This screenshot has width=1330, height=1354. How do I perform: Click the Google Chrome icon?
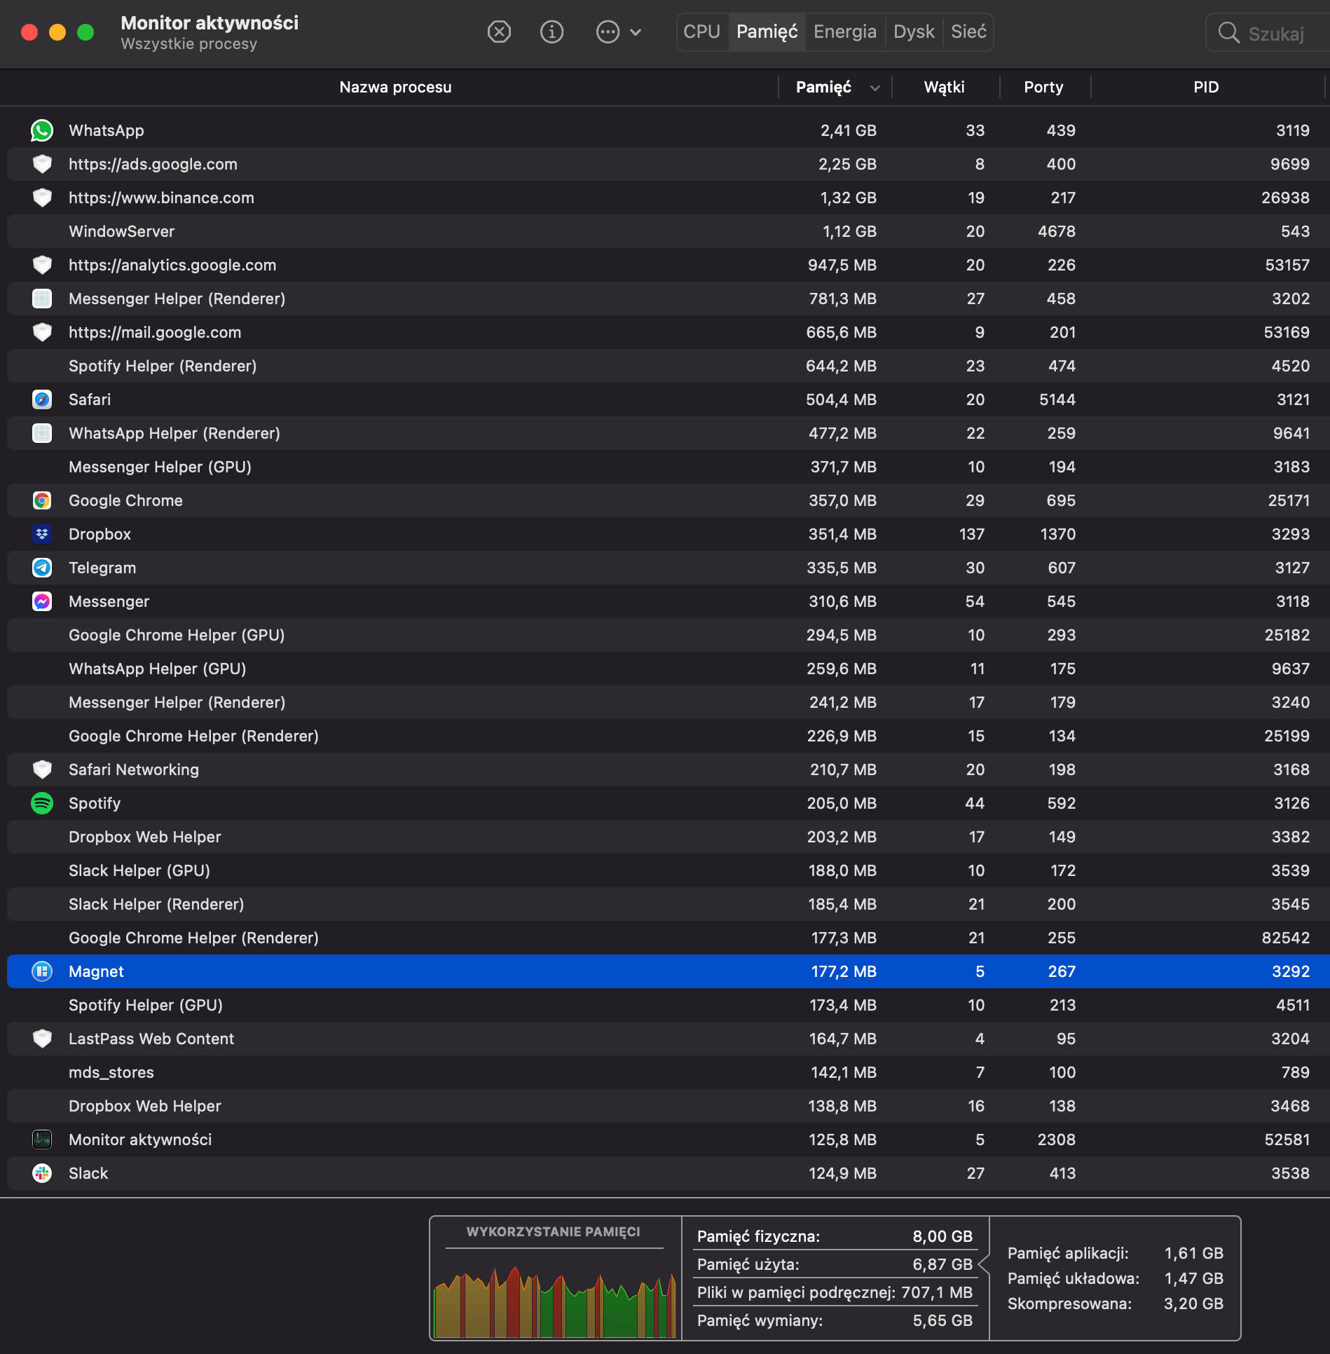(x=42, y=500)
